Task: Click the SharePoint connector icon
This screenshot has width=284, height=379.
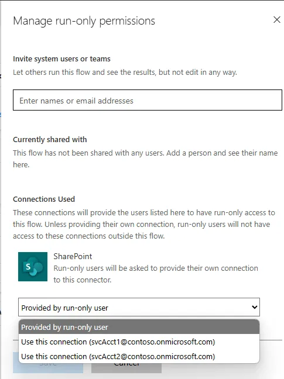Action: click(x=33, y=267)
